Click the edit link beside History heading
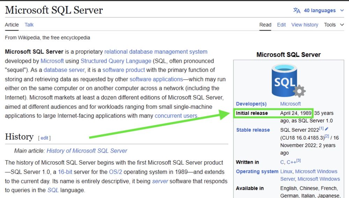The width and height of the screenshot is (349, 198). pos(44,138)
